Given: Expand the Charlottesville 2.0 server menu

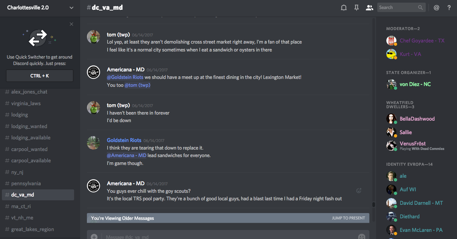Looking at the screenshot, I should point(71,8).
